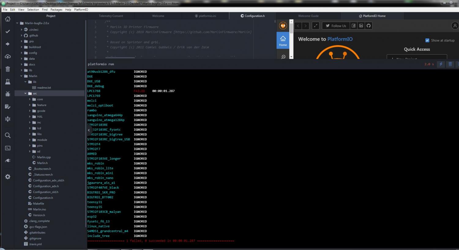The width and height of the screenshot is (459, 250).
Task: Open the GitHub link icon in PlatformIO Home
Action: click(x=369, y=26)
